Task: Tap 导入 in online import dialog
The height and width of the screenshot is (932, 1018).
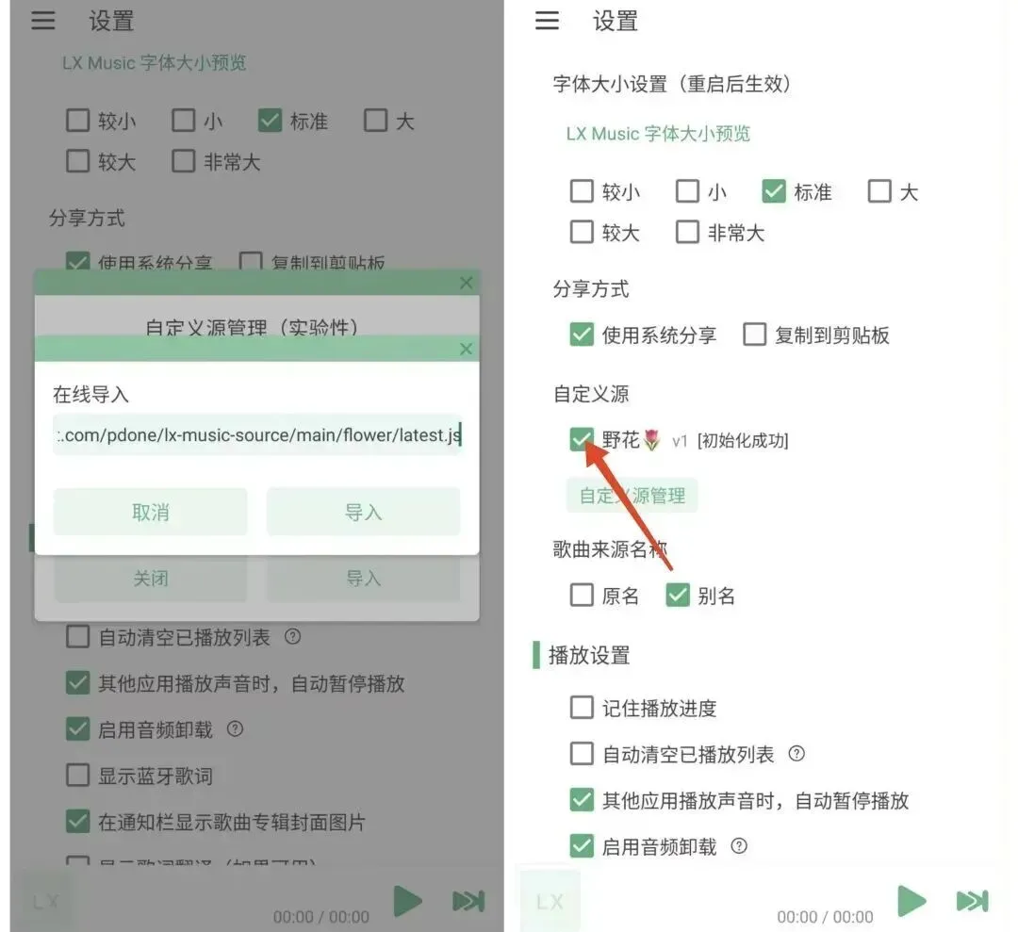Action: pos(364,512)
